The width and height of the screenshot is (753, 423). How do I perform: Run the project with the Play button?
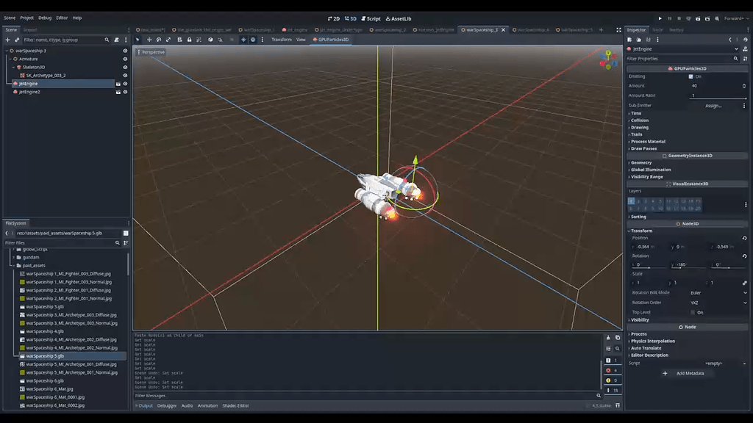tap(660, 18)
